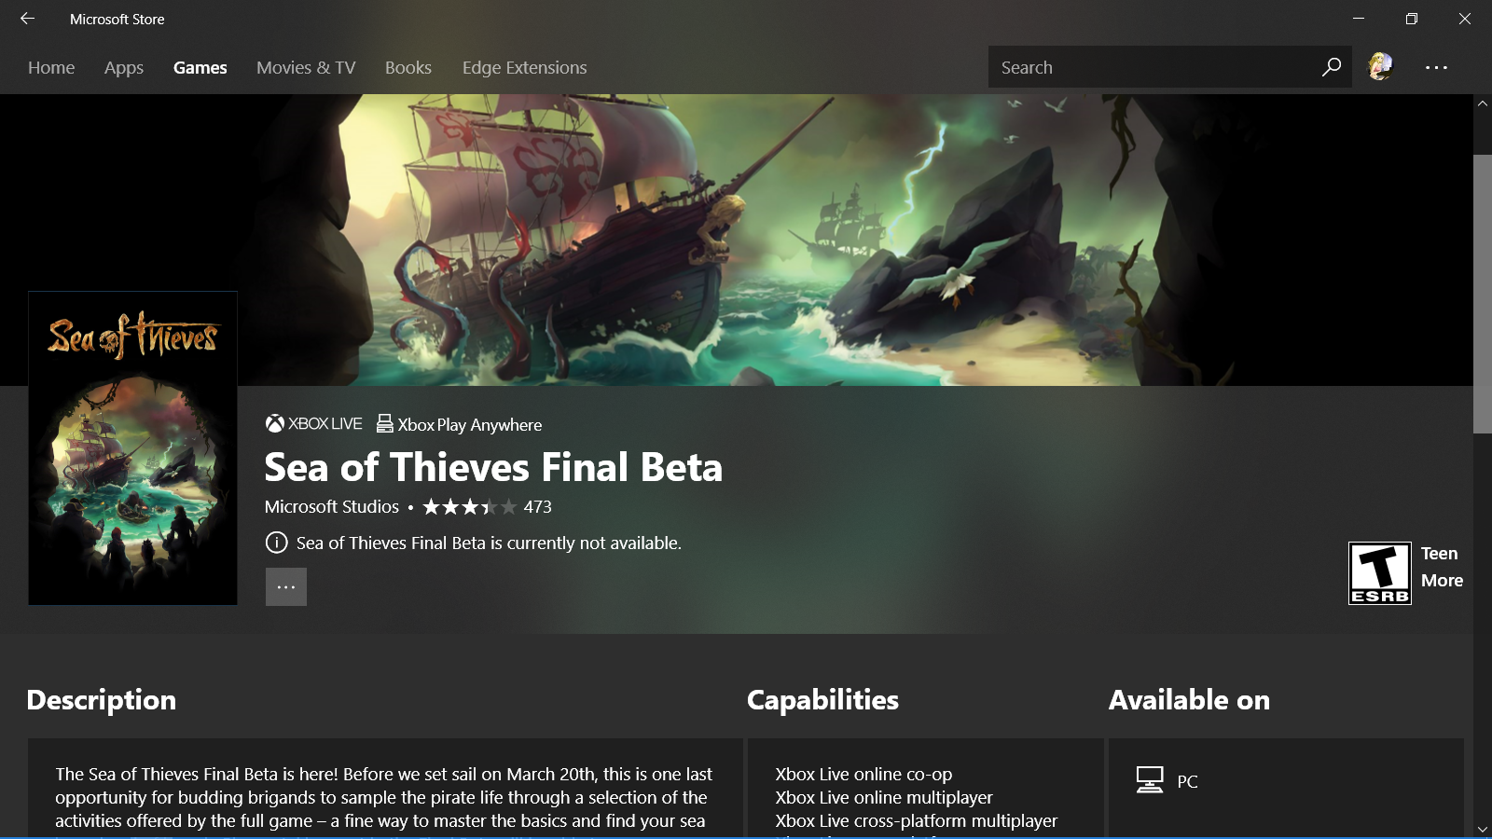Click the Xbox Play Anywhere icon

[384, 423]
